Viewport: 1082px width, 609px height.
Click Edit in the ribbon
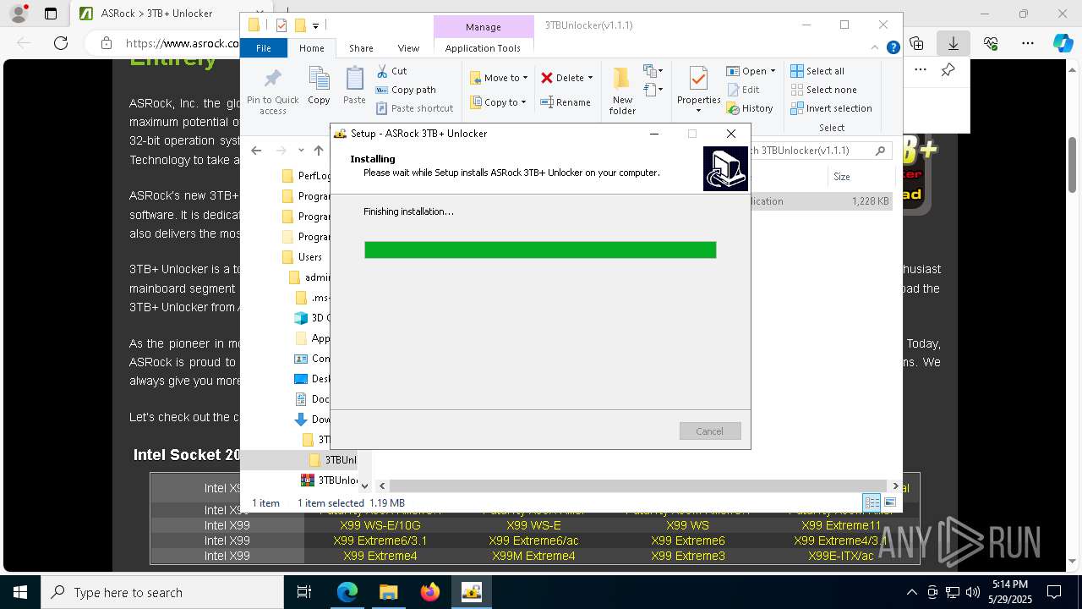[x=743, y=90]
